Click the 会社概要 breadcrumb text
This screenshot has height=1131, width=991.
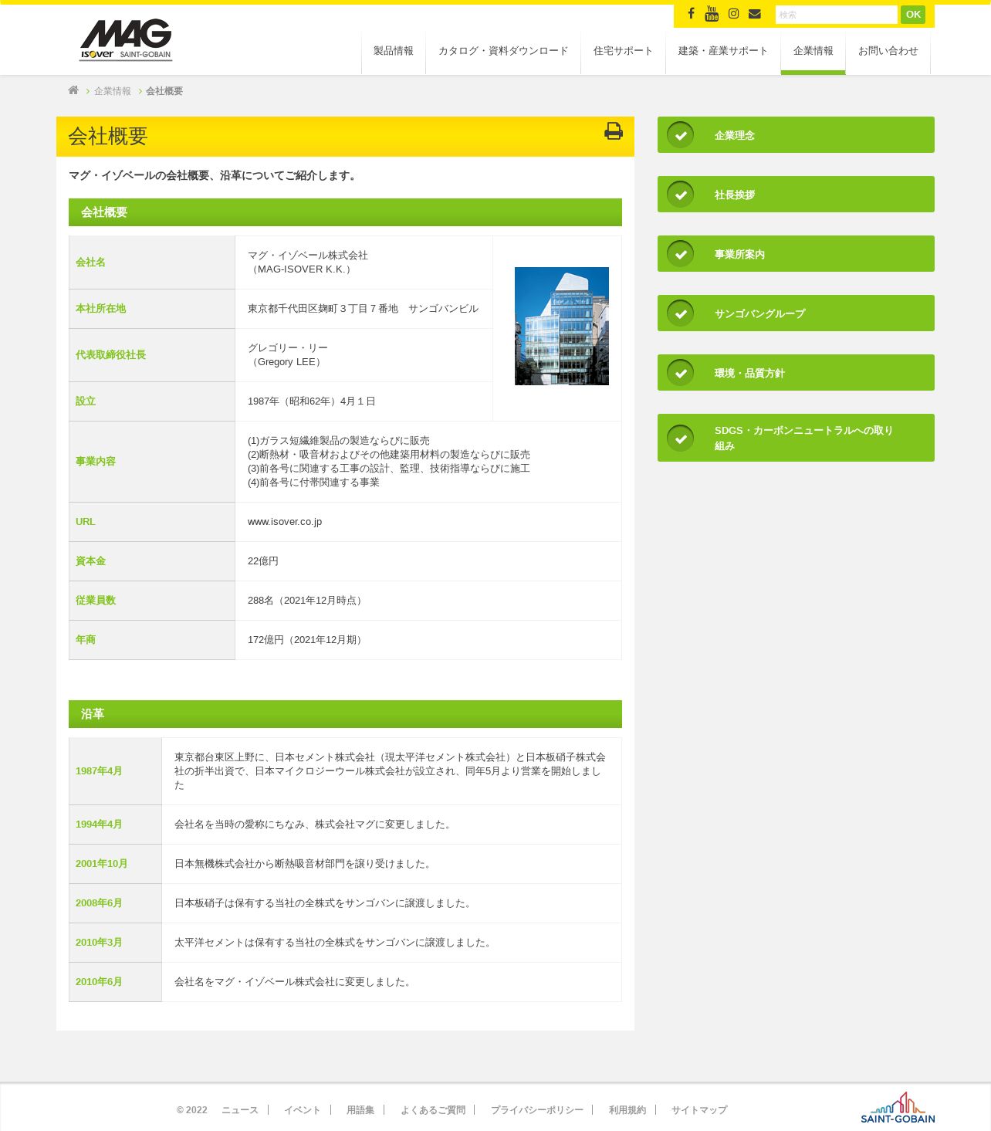pyautogui.click(x=164, y=91)
